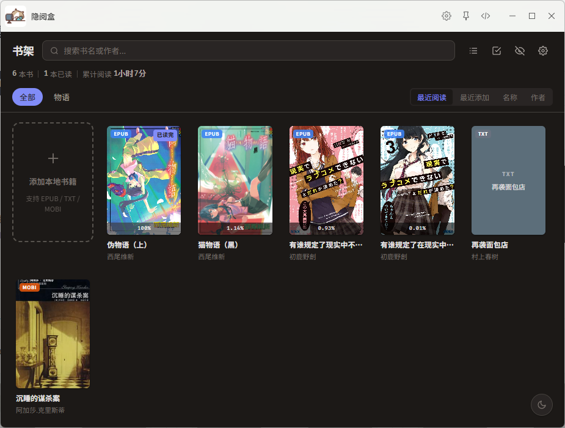Minimize the 隐阅盒 window

pyautogui.click(x=512, y=16)
